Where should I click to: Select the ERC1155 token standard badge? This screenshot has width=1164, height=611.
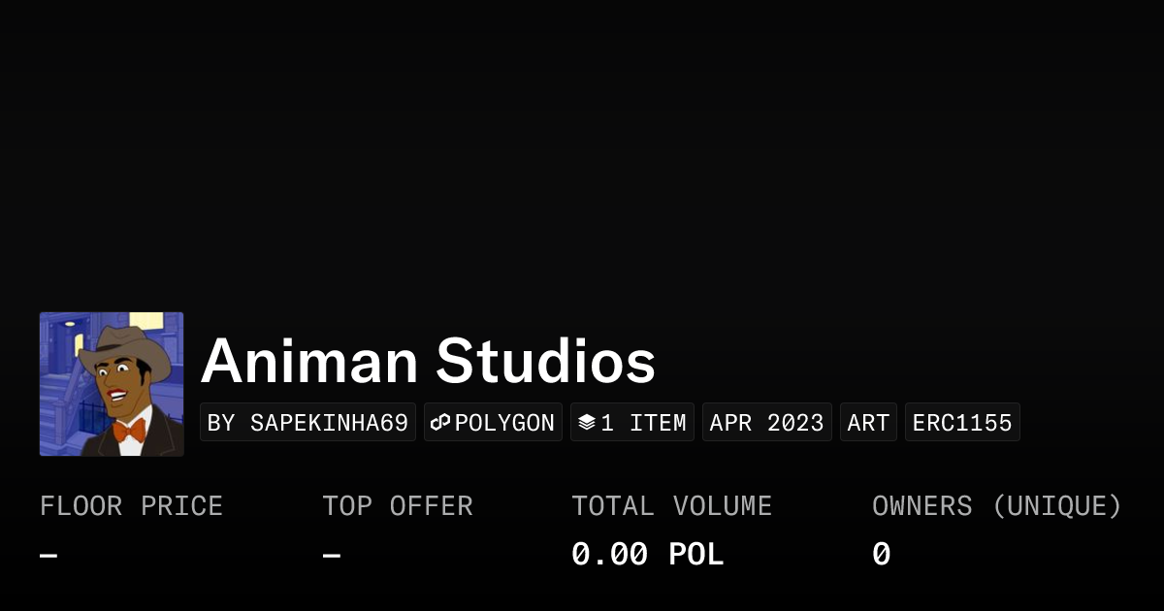point(961,423)
